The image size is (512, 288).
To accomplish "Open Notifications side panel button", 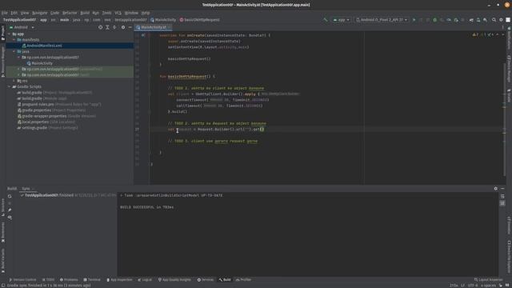I will [x=509, y=38].
